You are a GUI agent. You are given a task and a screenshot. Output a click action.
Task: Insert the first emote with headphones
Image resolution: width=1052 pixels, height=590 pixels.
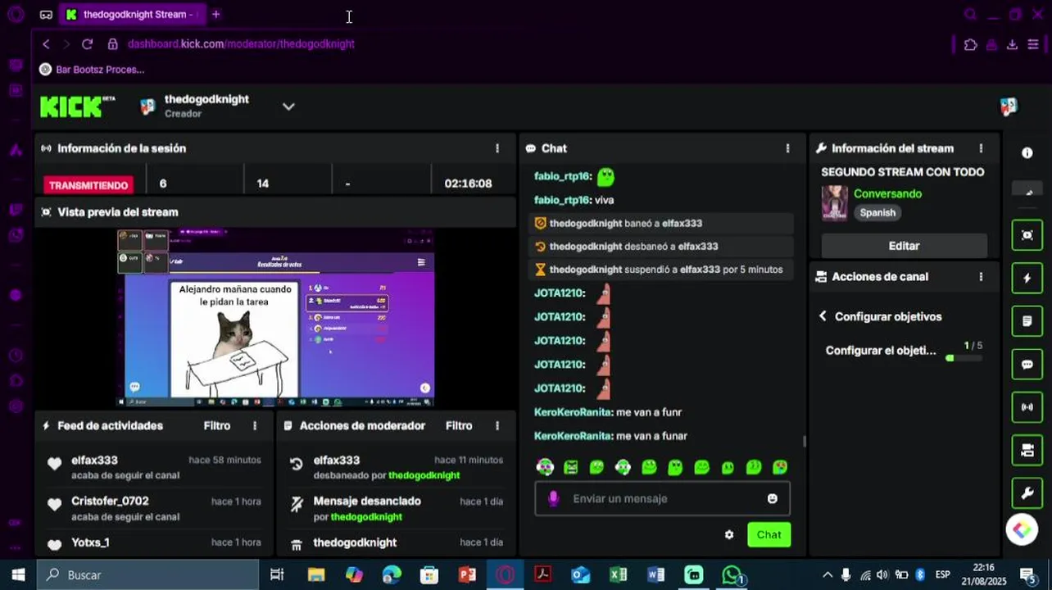pyautogui.click(x=545, y=467)
